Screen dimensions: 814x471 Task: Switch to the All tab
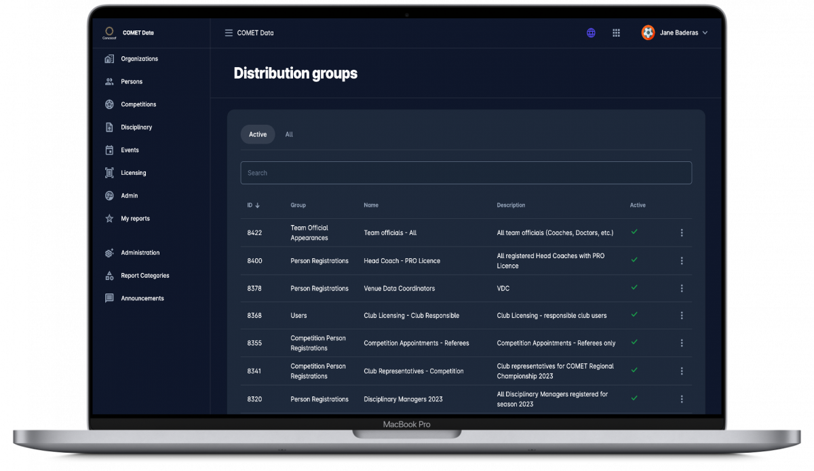pos(289,134)
